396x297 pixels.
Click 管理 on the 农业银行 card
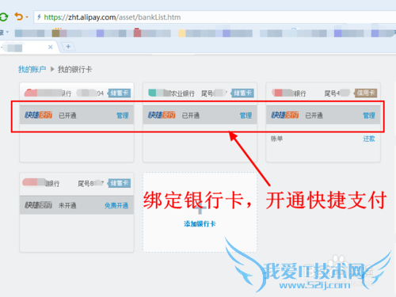tap(246, 116)
